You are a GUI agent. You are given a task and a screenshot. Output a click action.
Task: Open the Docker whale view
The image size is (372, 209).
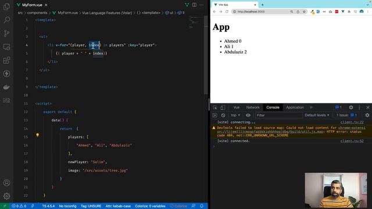pos(6,87)
